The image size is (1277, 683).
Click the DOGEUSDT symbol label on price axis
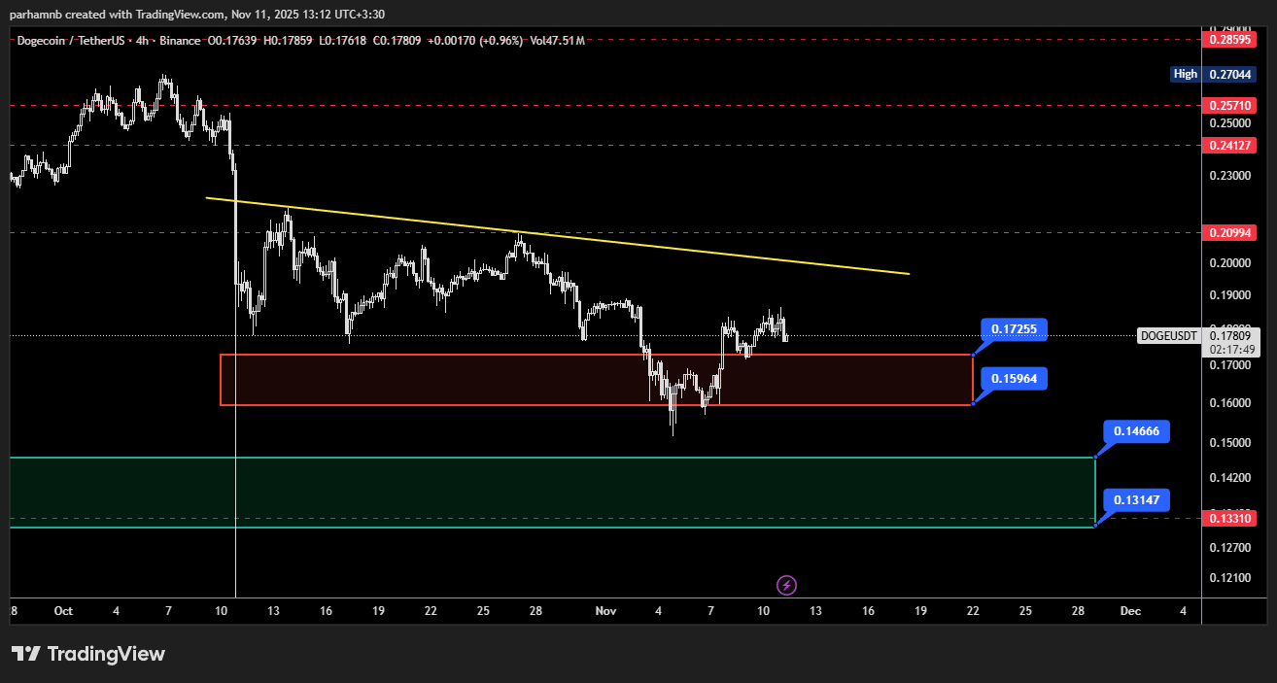[1168, 336]
